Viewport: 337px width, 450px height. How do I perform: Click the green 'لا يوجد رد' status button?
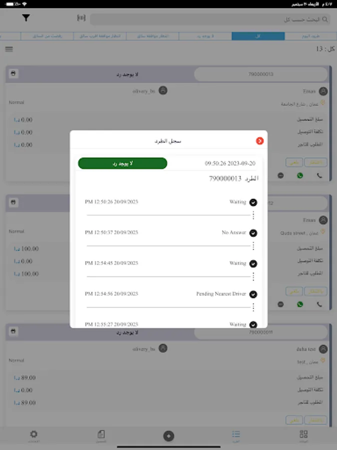[x=123, y=163]
